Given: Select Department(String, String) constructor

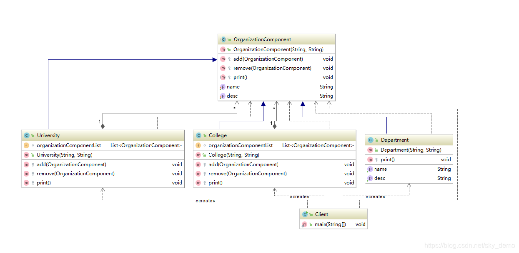Looking at the screenshot, I should point(409,150).
